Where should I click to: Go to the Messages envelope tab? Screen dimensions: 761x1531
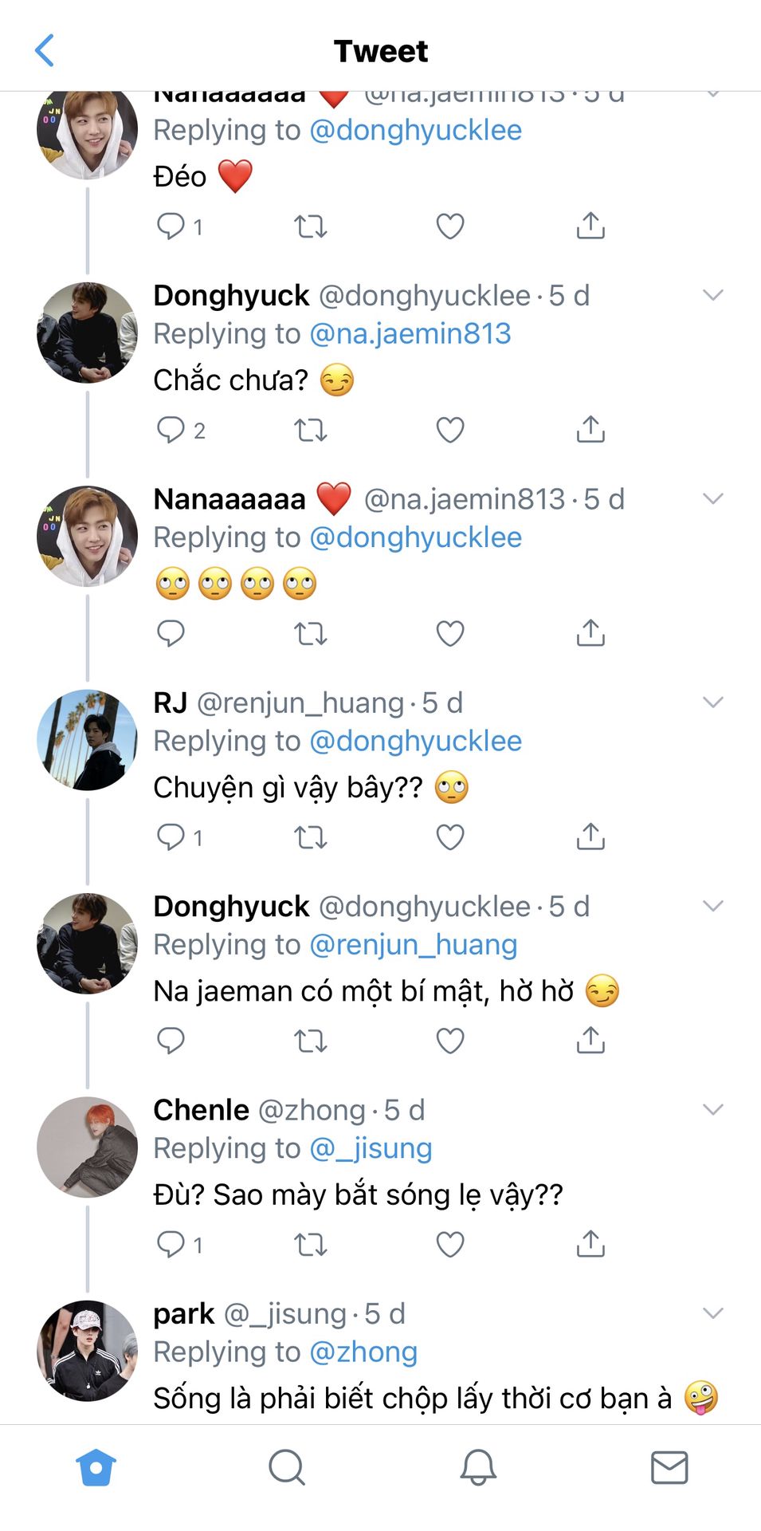tap(669, 1466)
